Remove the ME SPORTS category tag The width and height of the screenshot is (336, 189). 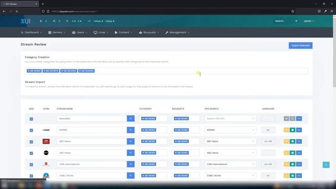[x=44, y=71]
